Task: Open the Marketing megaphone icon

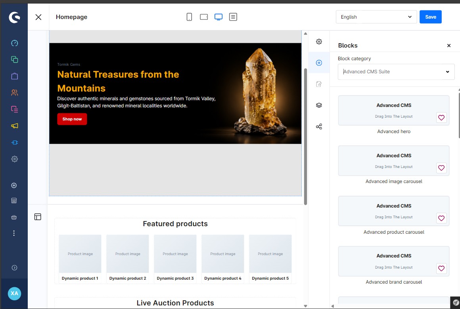Action: click(14, 126)
